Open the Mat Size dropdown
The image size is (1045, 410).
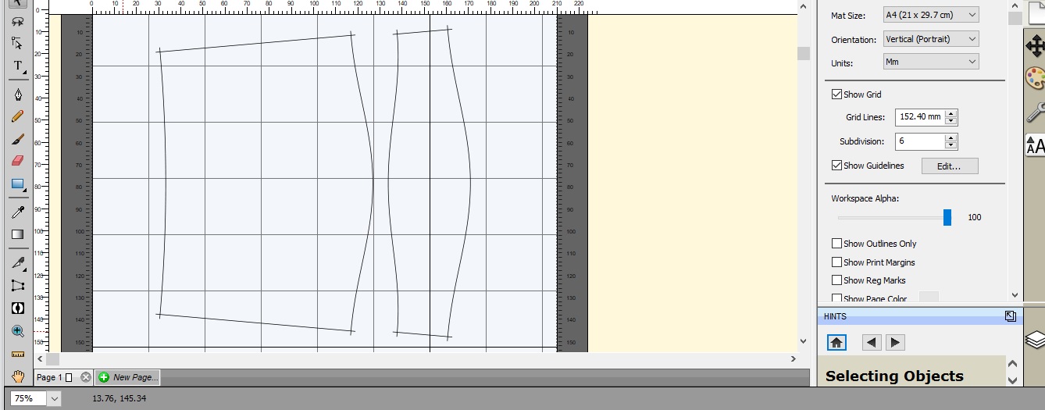pos(931,15)
